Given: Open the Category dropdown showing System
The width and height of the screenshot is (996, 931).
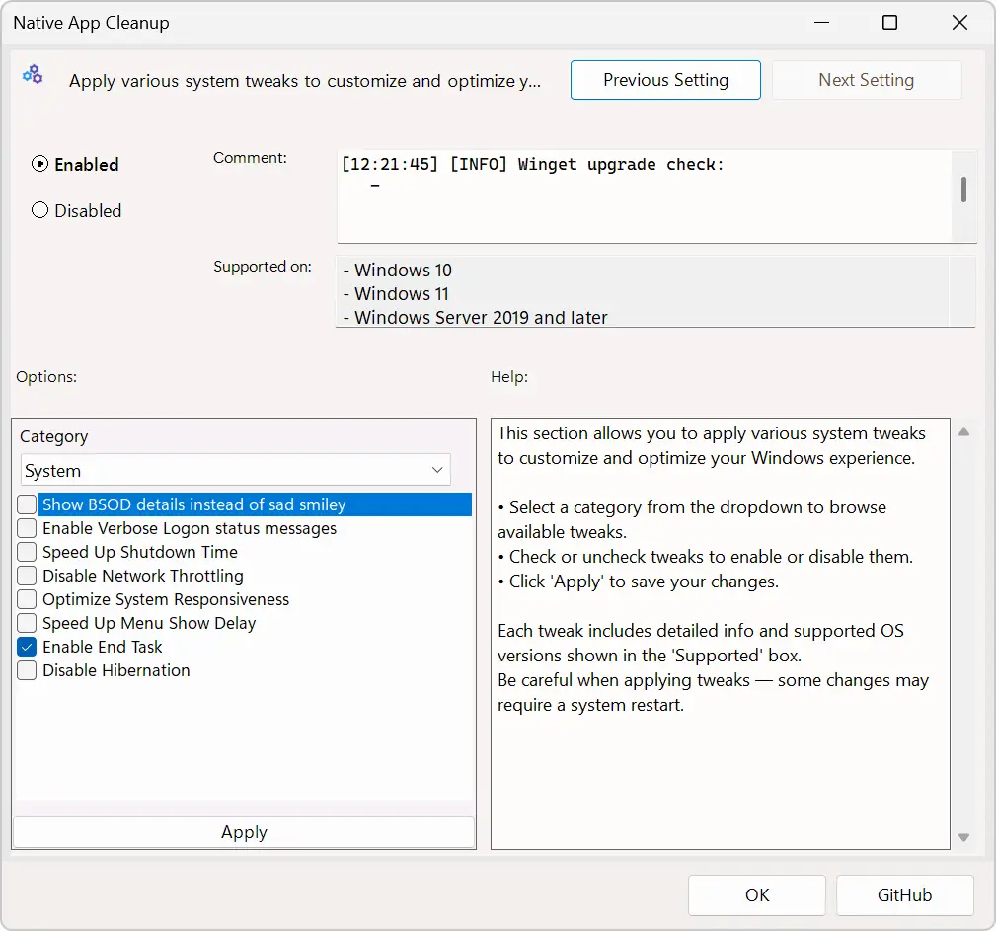Looking at the screenshot, I should click(236, 470).
